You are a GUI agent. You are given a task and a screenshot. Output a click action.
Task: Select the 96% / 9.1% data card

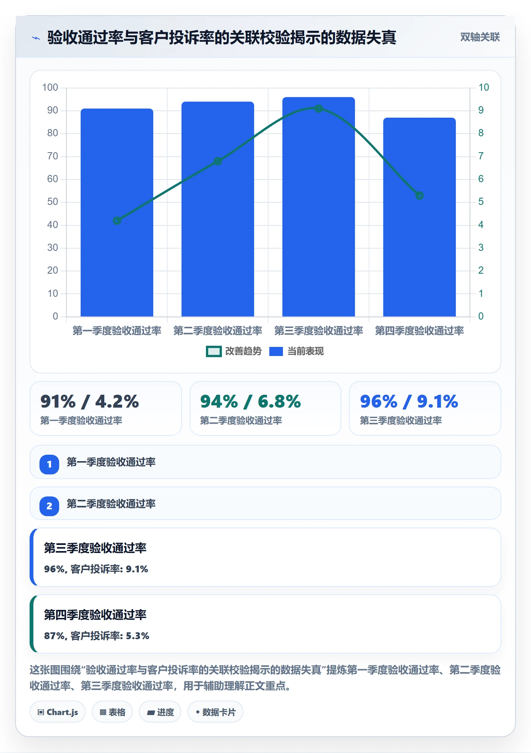coord(425,408)
